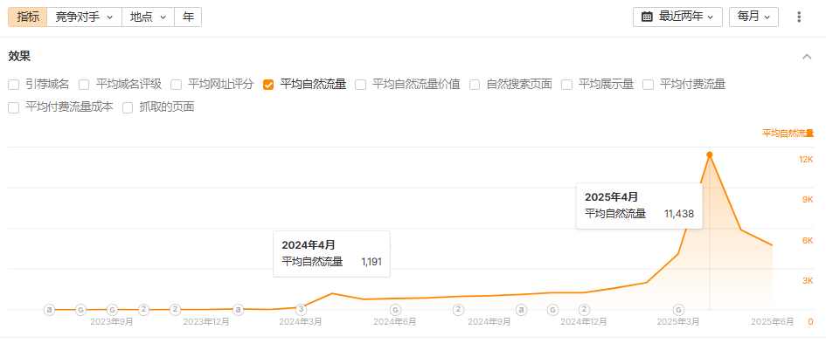This screenshot has height=350, width=826.
Task: Select the 年 tab
Action: point(188,17)
